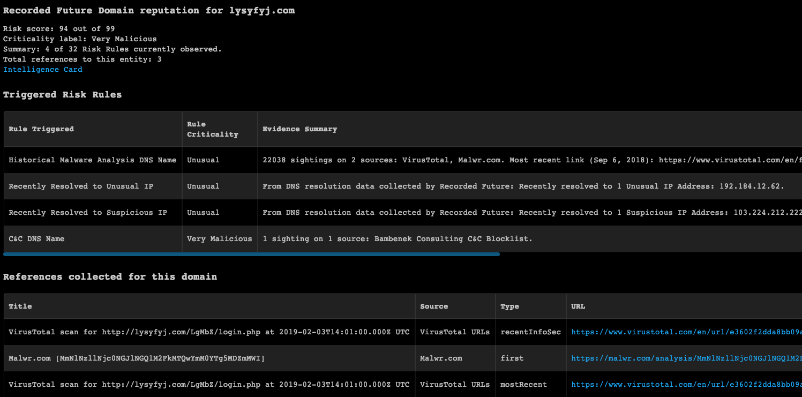Select the Historical Malware Analysis DNS Name rule

pos(92,160)
